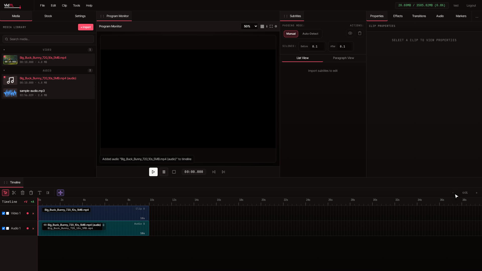Switch subtitles to Paragraph View
The width and height of the screenshot is (482, 271).
(x=343, y=58)
